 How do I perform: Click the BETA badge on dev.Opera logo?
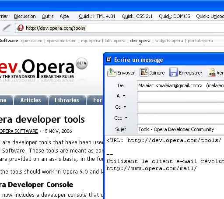(x=82, y=63)
